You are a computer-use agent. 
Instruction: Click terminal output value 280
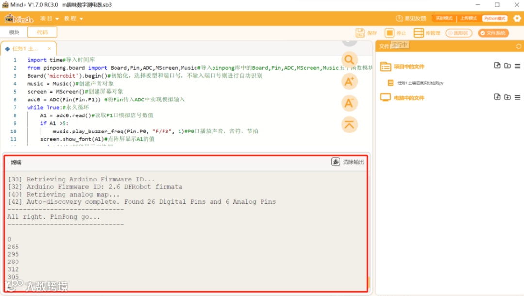coord(13,262)
